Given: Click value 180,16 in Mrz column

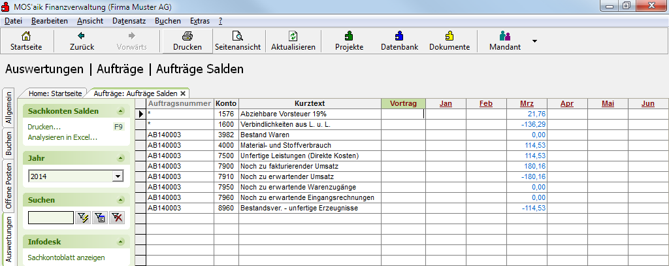Looking at the screenshot, I should 527,166.
